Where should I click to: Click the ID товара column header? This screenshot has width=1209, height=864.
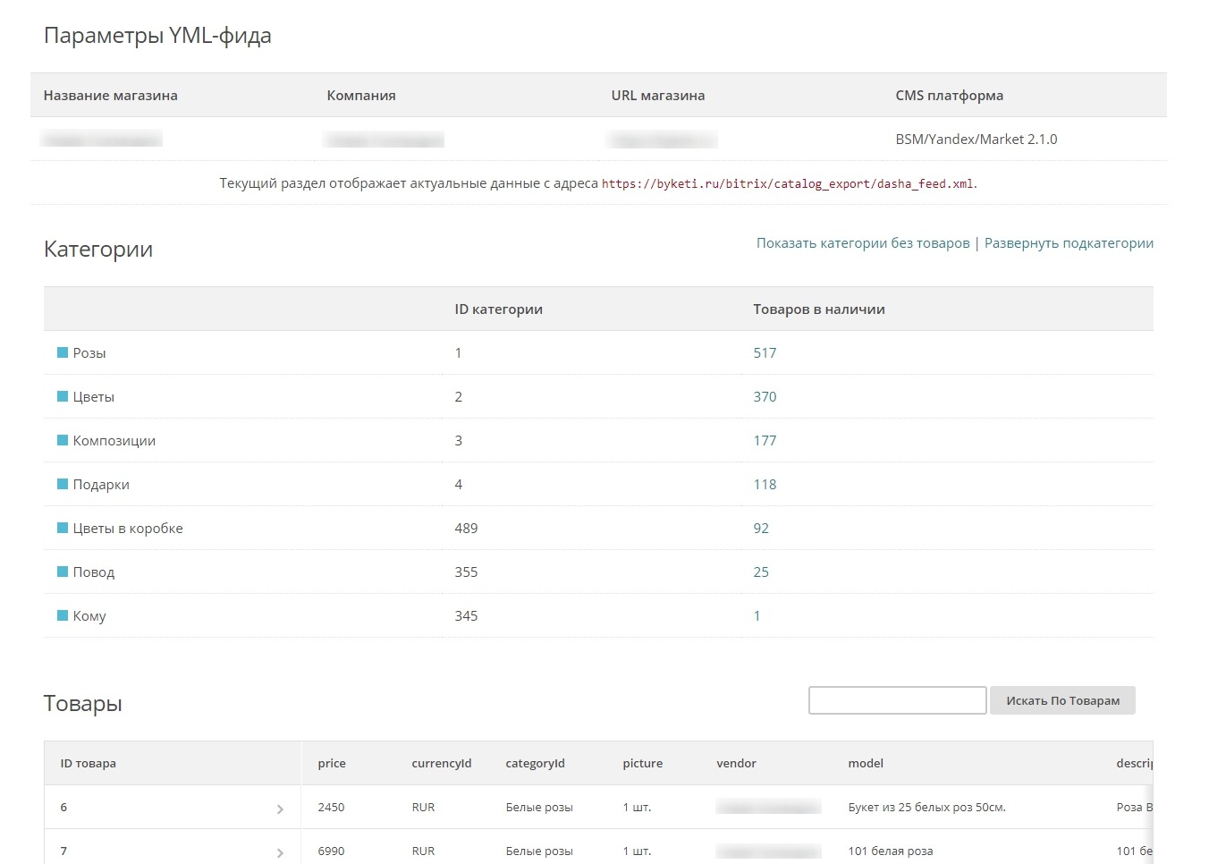click(89, 764)
